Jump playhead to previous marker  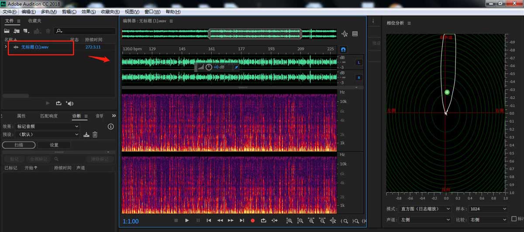coord(209,221)
